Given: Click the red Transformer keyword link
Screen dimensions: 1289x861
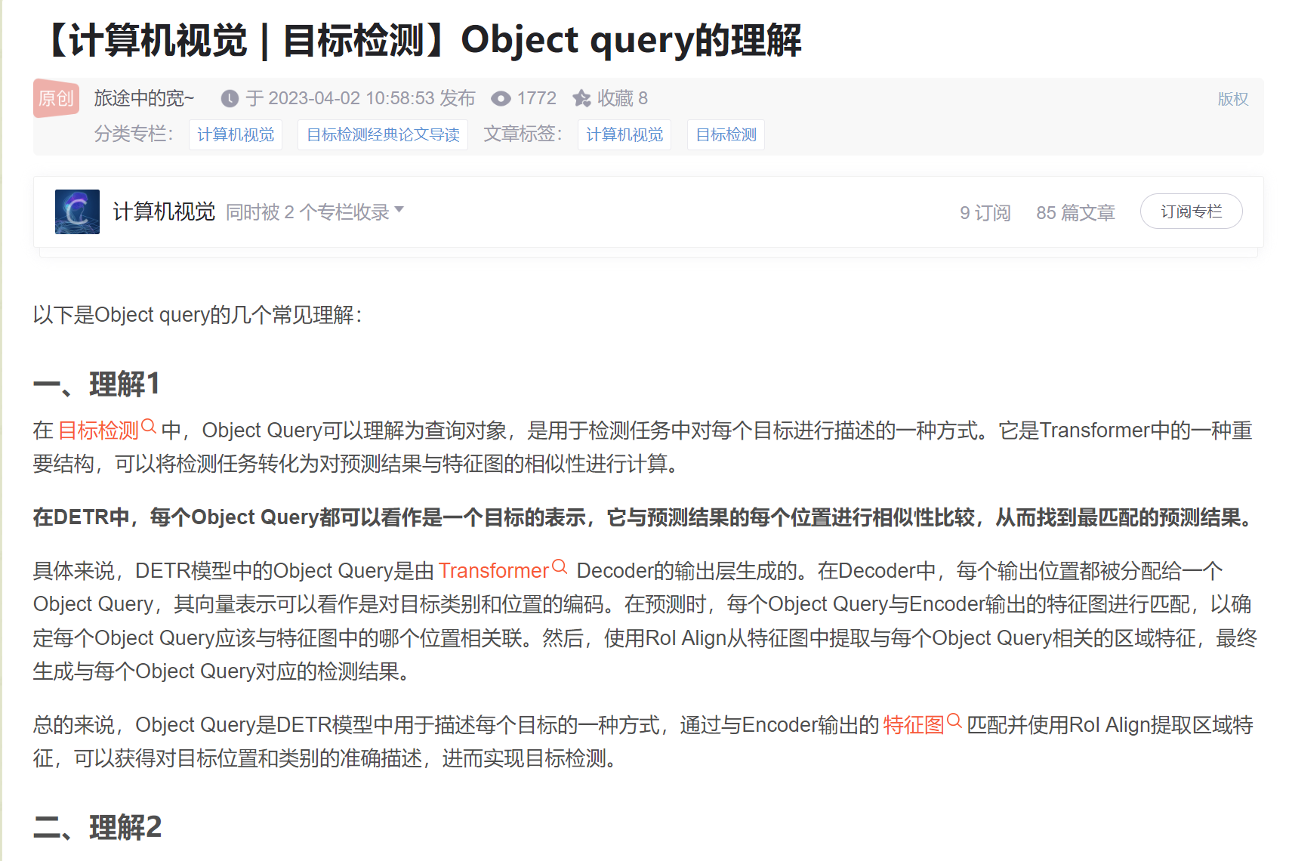Looking at the screenshot, I should click(494, 570).
